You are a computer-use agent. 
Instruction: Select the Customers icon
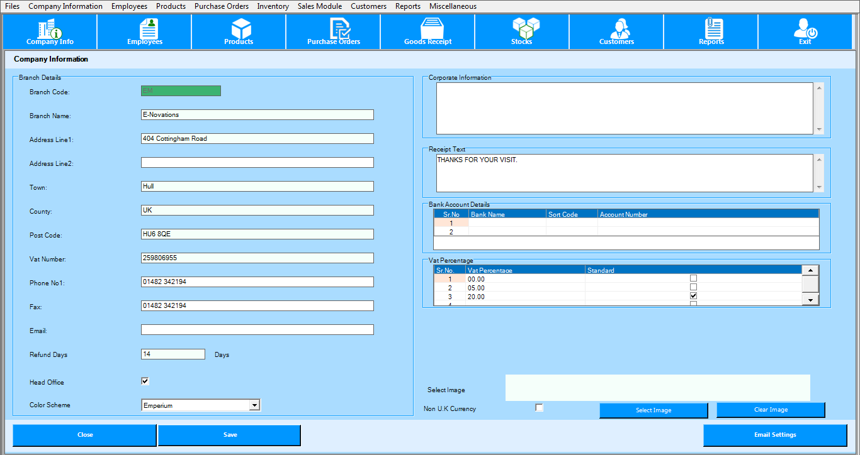coord(616,31)
